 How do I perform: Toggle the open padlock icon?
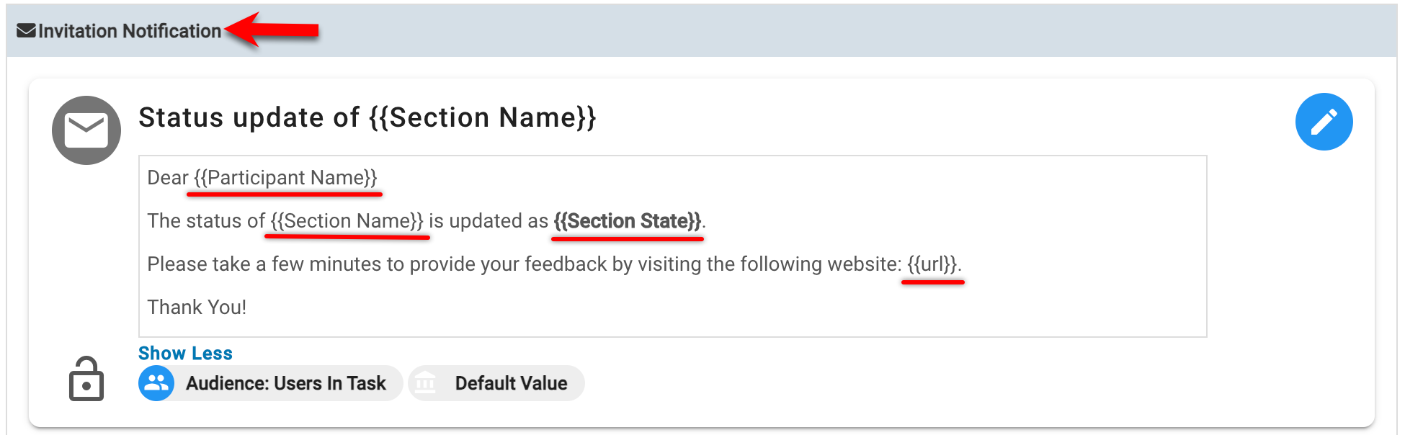[x=86, y=380]
